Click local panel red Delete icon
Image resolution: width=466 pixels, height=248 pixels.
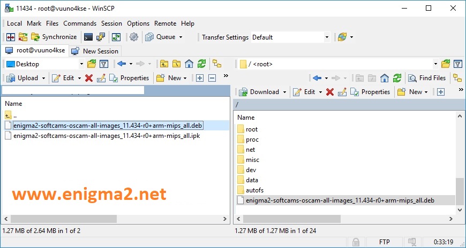pyautogui.click(x=89, y=78)
